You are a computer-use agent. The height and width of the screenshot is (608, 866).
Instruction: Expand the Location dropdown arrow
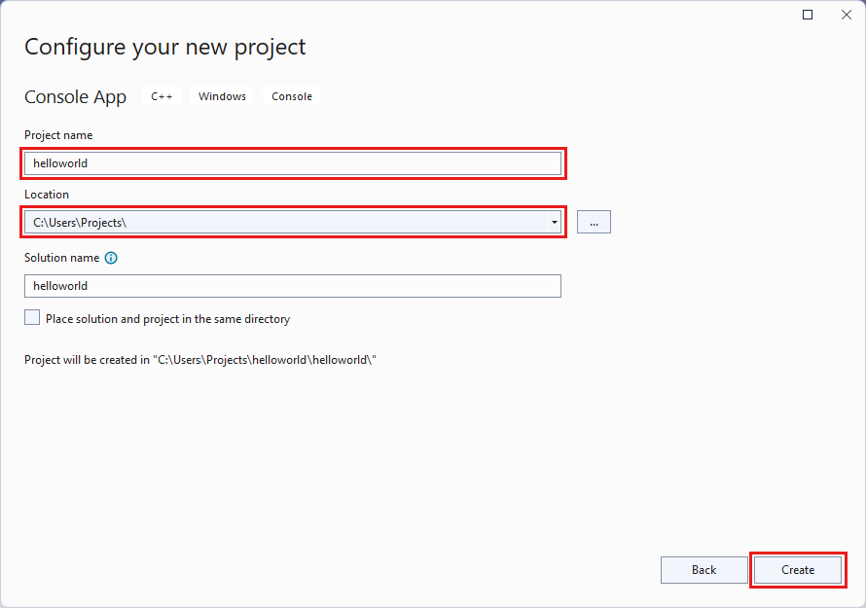554,222
